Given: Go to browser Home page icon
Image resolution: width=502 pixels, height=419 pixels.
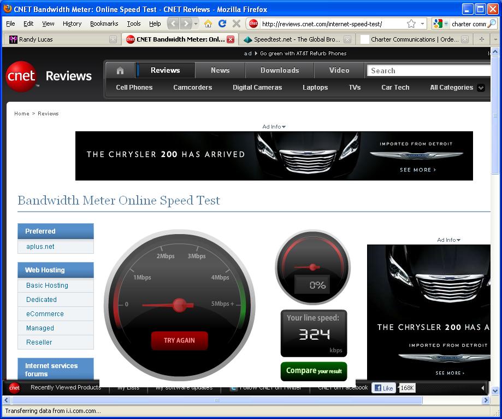Looking at the screenshot, I should (208, 24).
